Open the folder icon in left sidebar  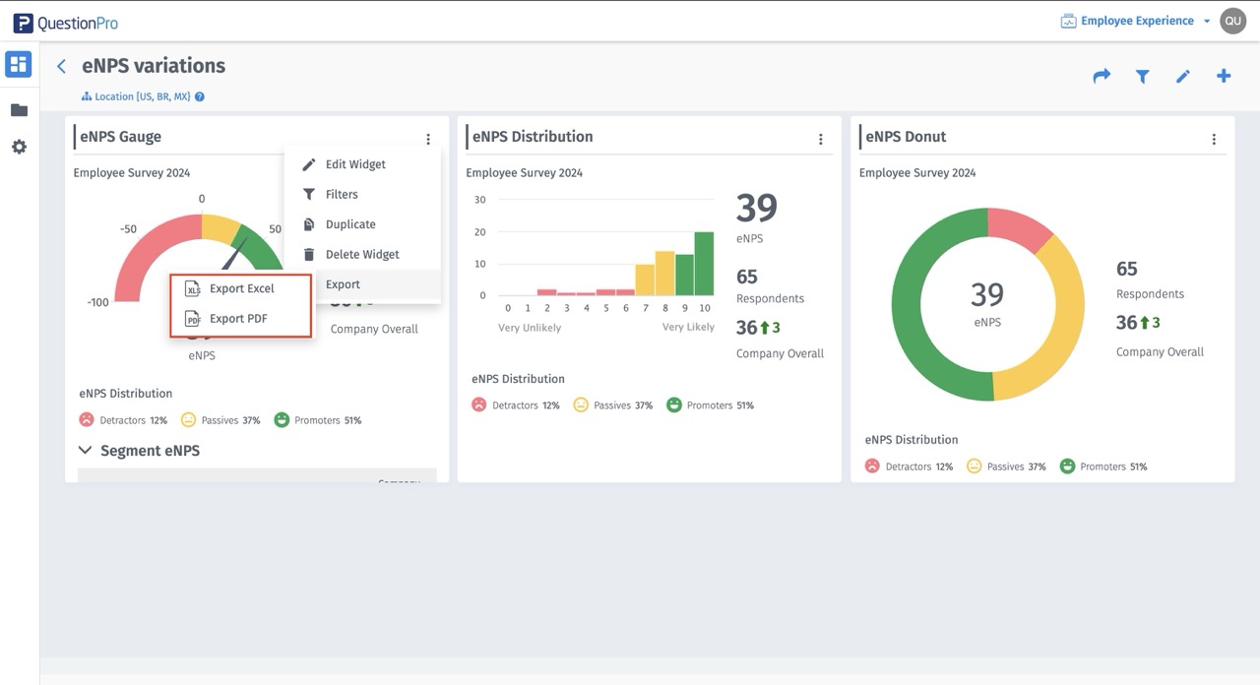coord(19,110)
